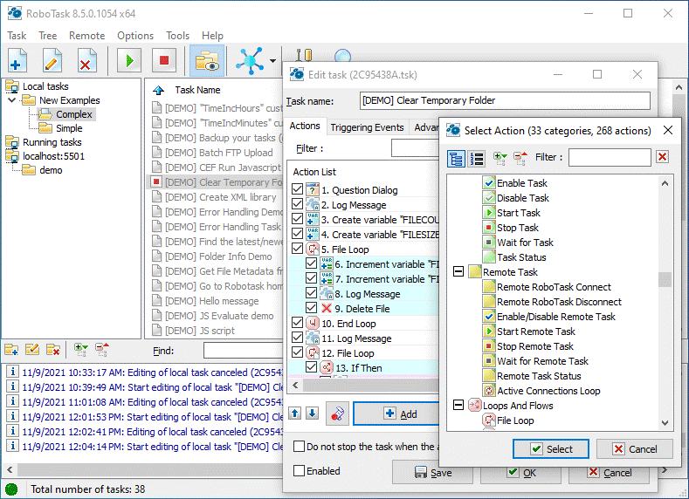Uncheck action 9 Delete File
The image size is (689, 499).
tap(311, 308)
